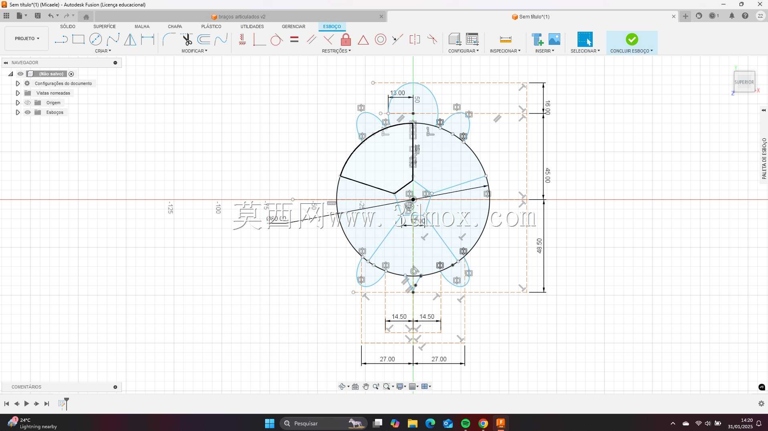The height and width of the screenshot is (431, 768).
Task: Undo the last action
Action: click(51, 16)
